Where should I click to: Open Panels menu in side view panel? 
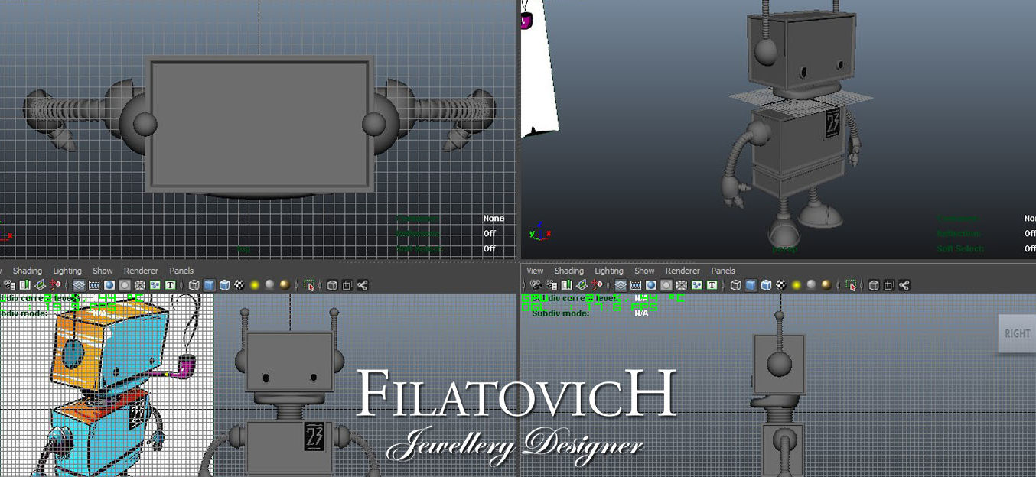(723, 271)
